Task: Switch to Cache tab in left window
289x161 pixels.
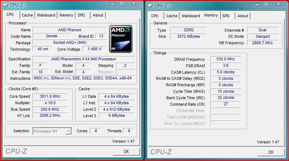Action: pos(27,15)
